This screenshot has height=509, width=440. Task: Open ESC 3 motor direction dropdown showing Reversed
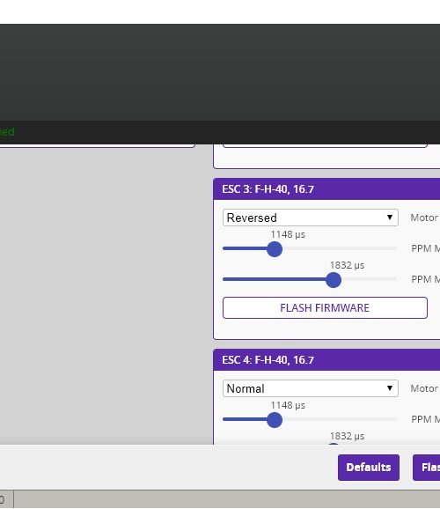pos(311,218)
